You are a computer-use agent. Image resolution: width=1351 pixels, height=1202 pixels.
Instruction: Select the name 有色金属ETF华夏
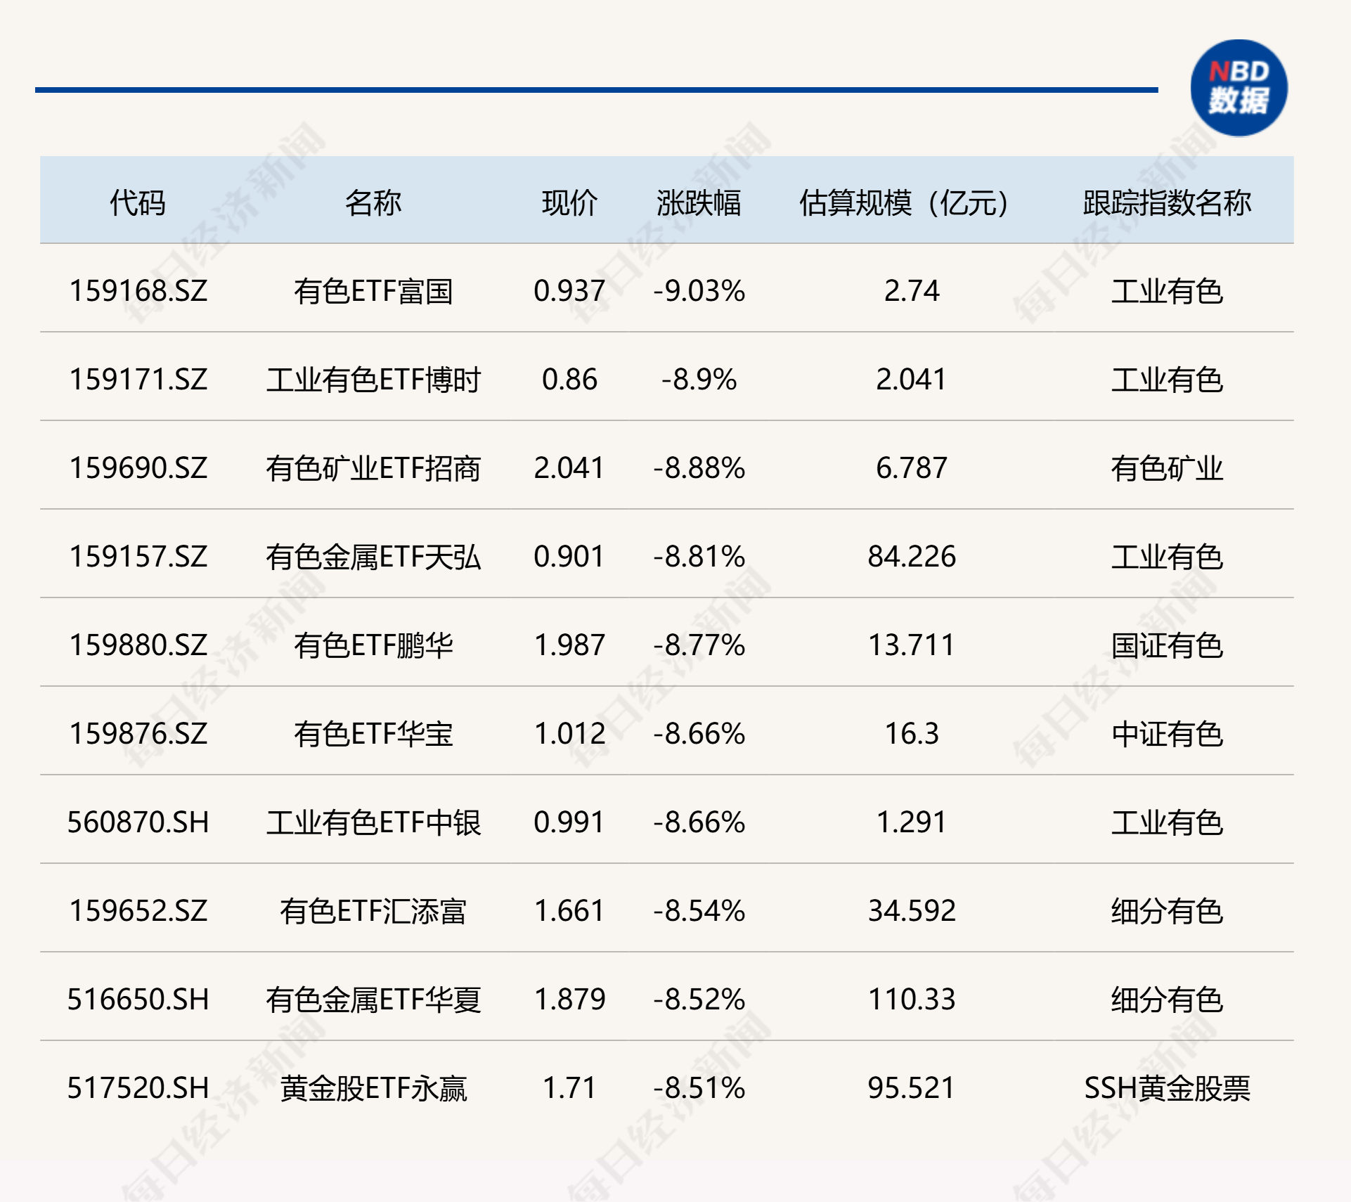pyautogui.click(x=373, y=1000)
